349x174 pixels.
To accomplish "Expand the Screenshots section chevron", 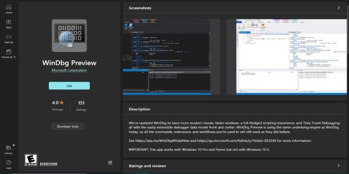I will click(339, 8).
